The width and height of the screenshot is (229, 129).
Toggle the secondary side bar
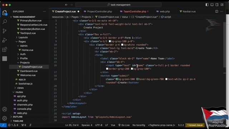pyautogui.click(x=217, y=5)
